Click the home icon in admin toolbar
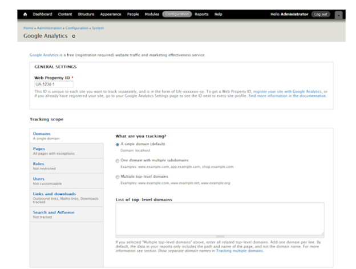The image size is (356, 269). [25, 14]
